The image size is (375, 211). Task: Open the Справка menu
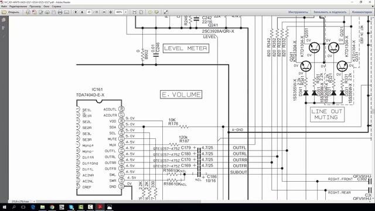56,6
